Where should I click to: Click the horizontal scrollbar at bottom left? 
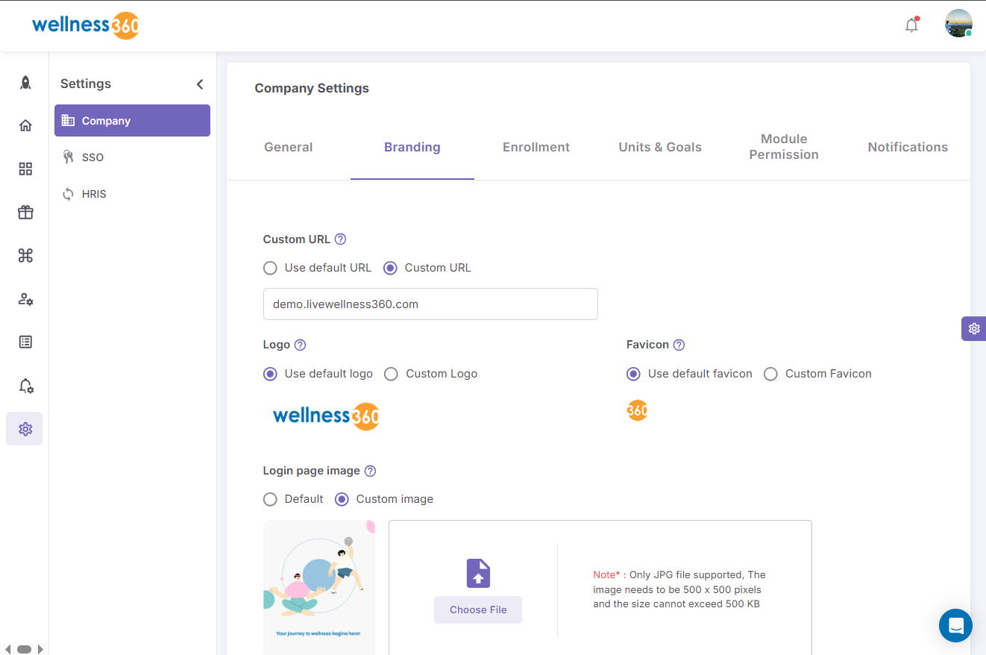24,649
